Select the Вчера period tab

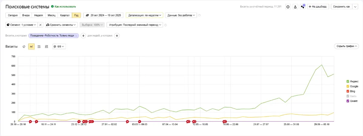[26, 15]
